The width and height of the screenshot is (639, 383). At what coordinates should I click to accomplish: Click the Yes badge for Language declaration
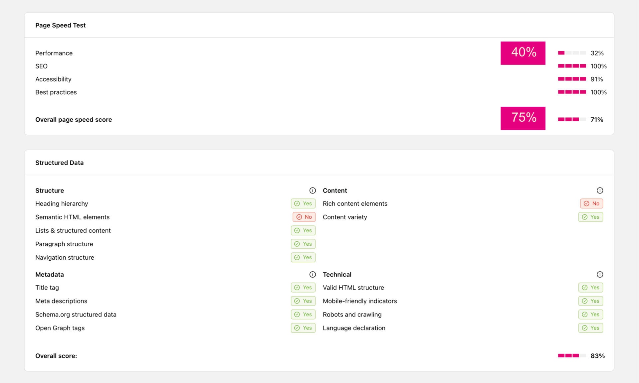tap(590, 328)
